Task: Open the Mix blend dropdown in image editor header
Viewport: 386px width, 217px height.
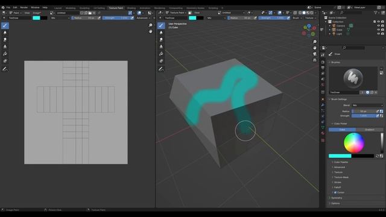Action: (x=60, y=18)
